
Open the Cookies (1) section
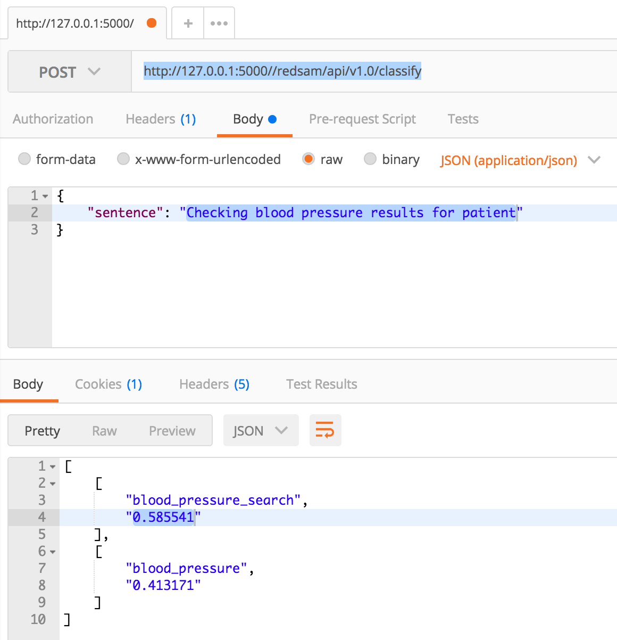108,383
